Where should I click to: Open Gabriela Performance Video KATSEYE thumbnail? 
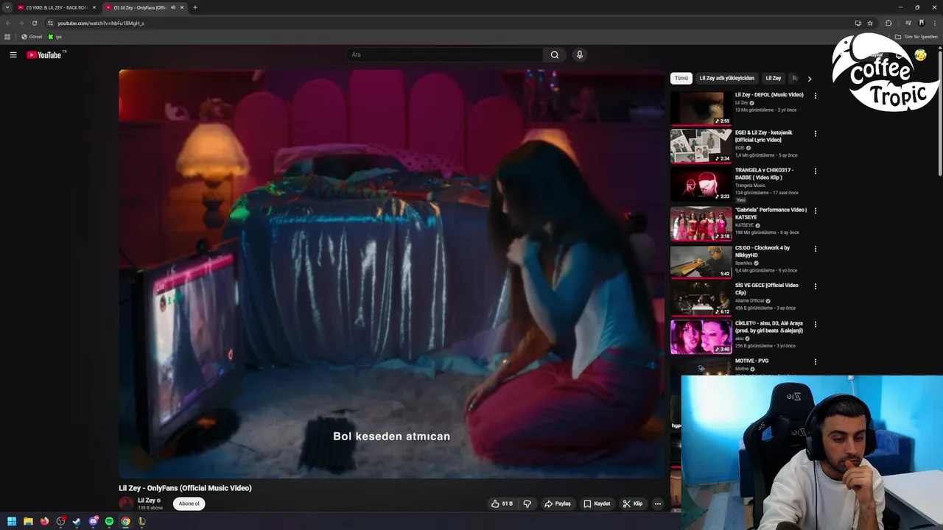[701, 222]
